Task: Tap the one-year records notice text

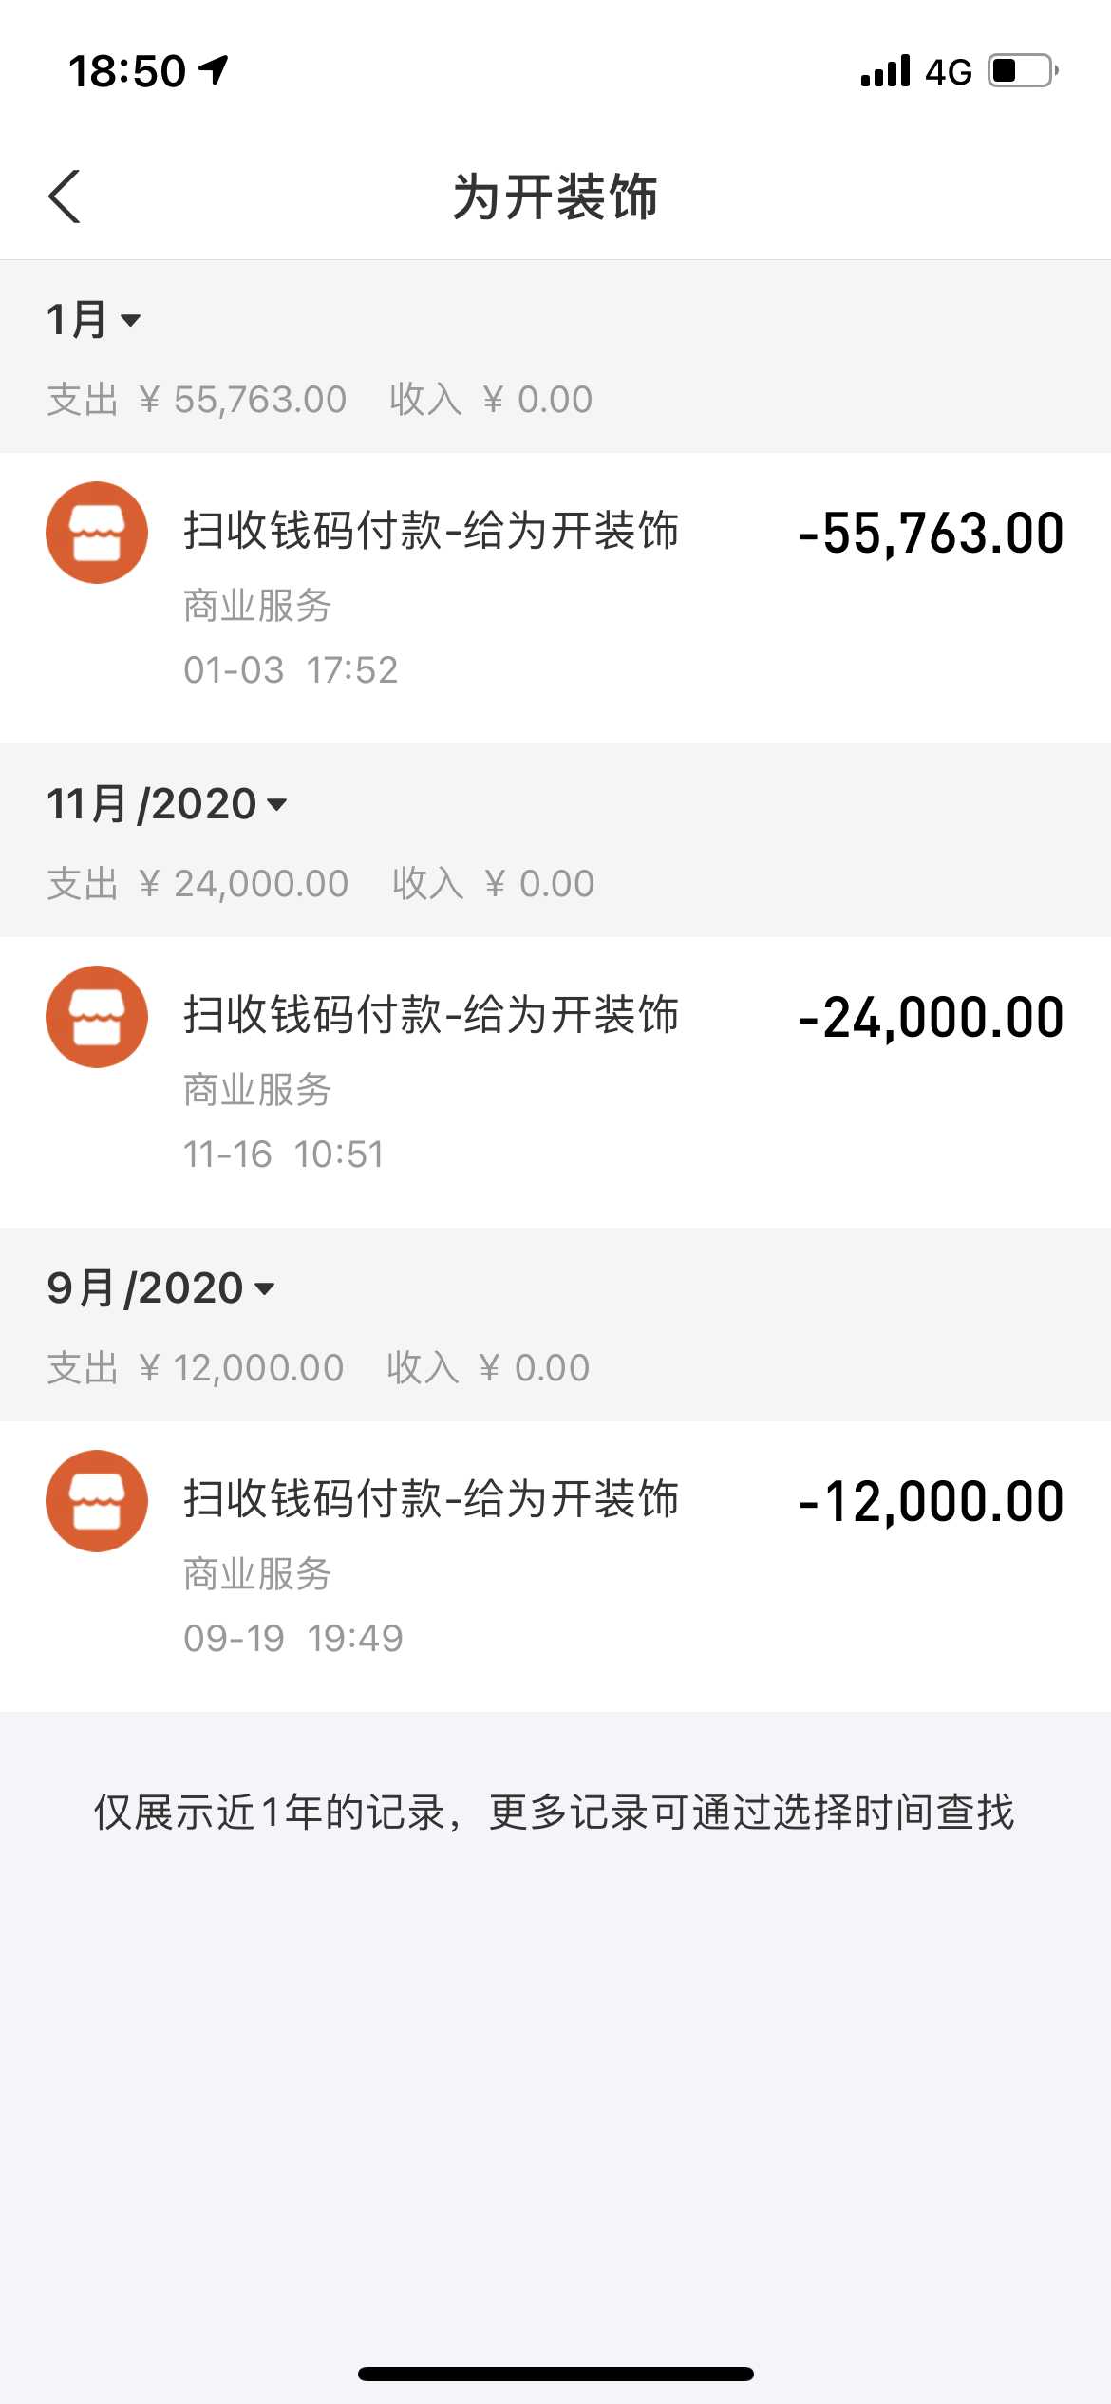Action: tap(555, 1812)
